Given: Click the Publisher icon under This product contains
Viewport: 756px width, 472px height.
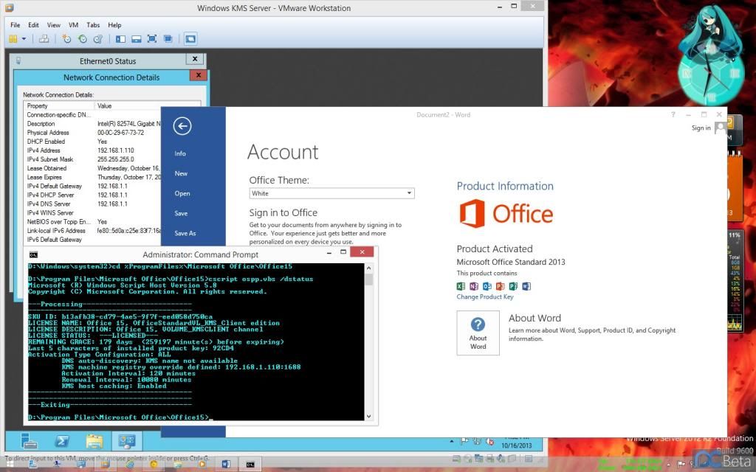Looking at the screenshot, I should (x=513, y=286).
